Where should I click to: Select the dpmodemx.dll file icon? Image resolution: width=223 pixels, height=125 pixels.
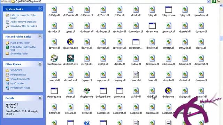coord(201,9)
